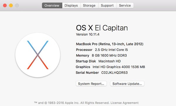The height and width of the screenshot is (106, 176).
Task: Click the Memory 8 GB 1600 MHz line
Action: coord(101,55)
